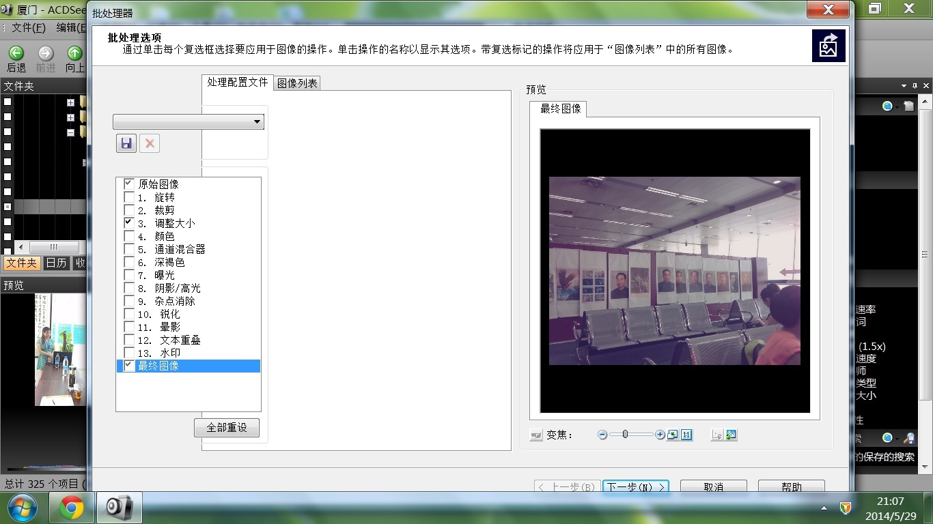This screenshot has height=524, width=933.
Task: Click the ACDSee 预览 pane image
Action: point(61,350)
